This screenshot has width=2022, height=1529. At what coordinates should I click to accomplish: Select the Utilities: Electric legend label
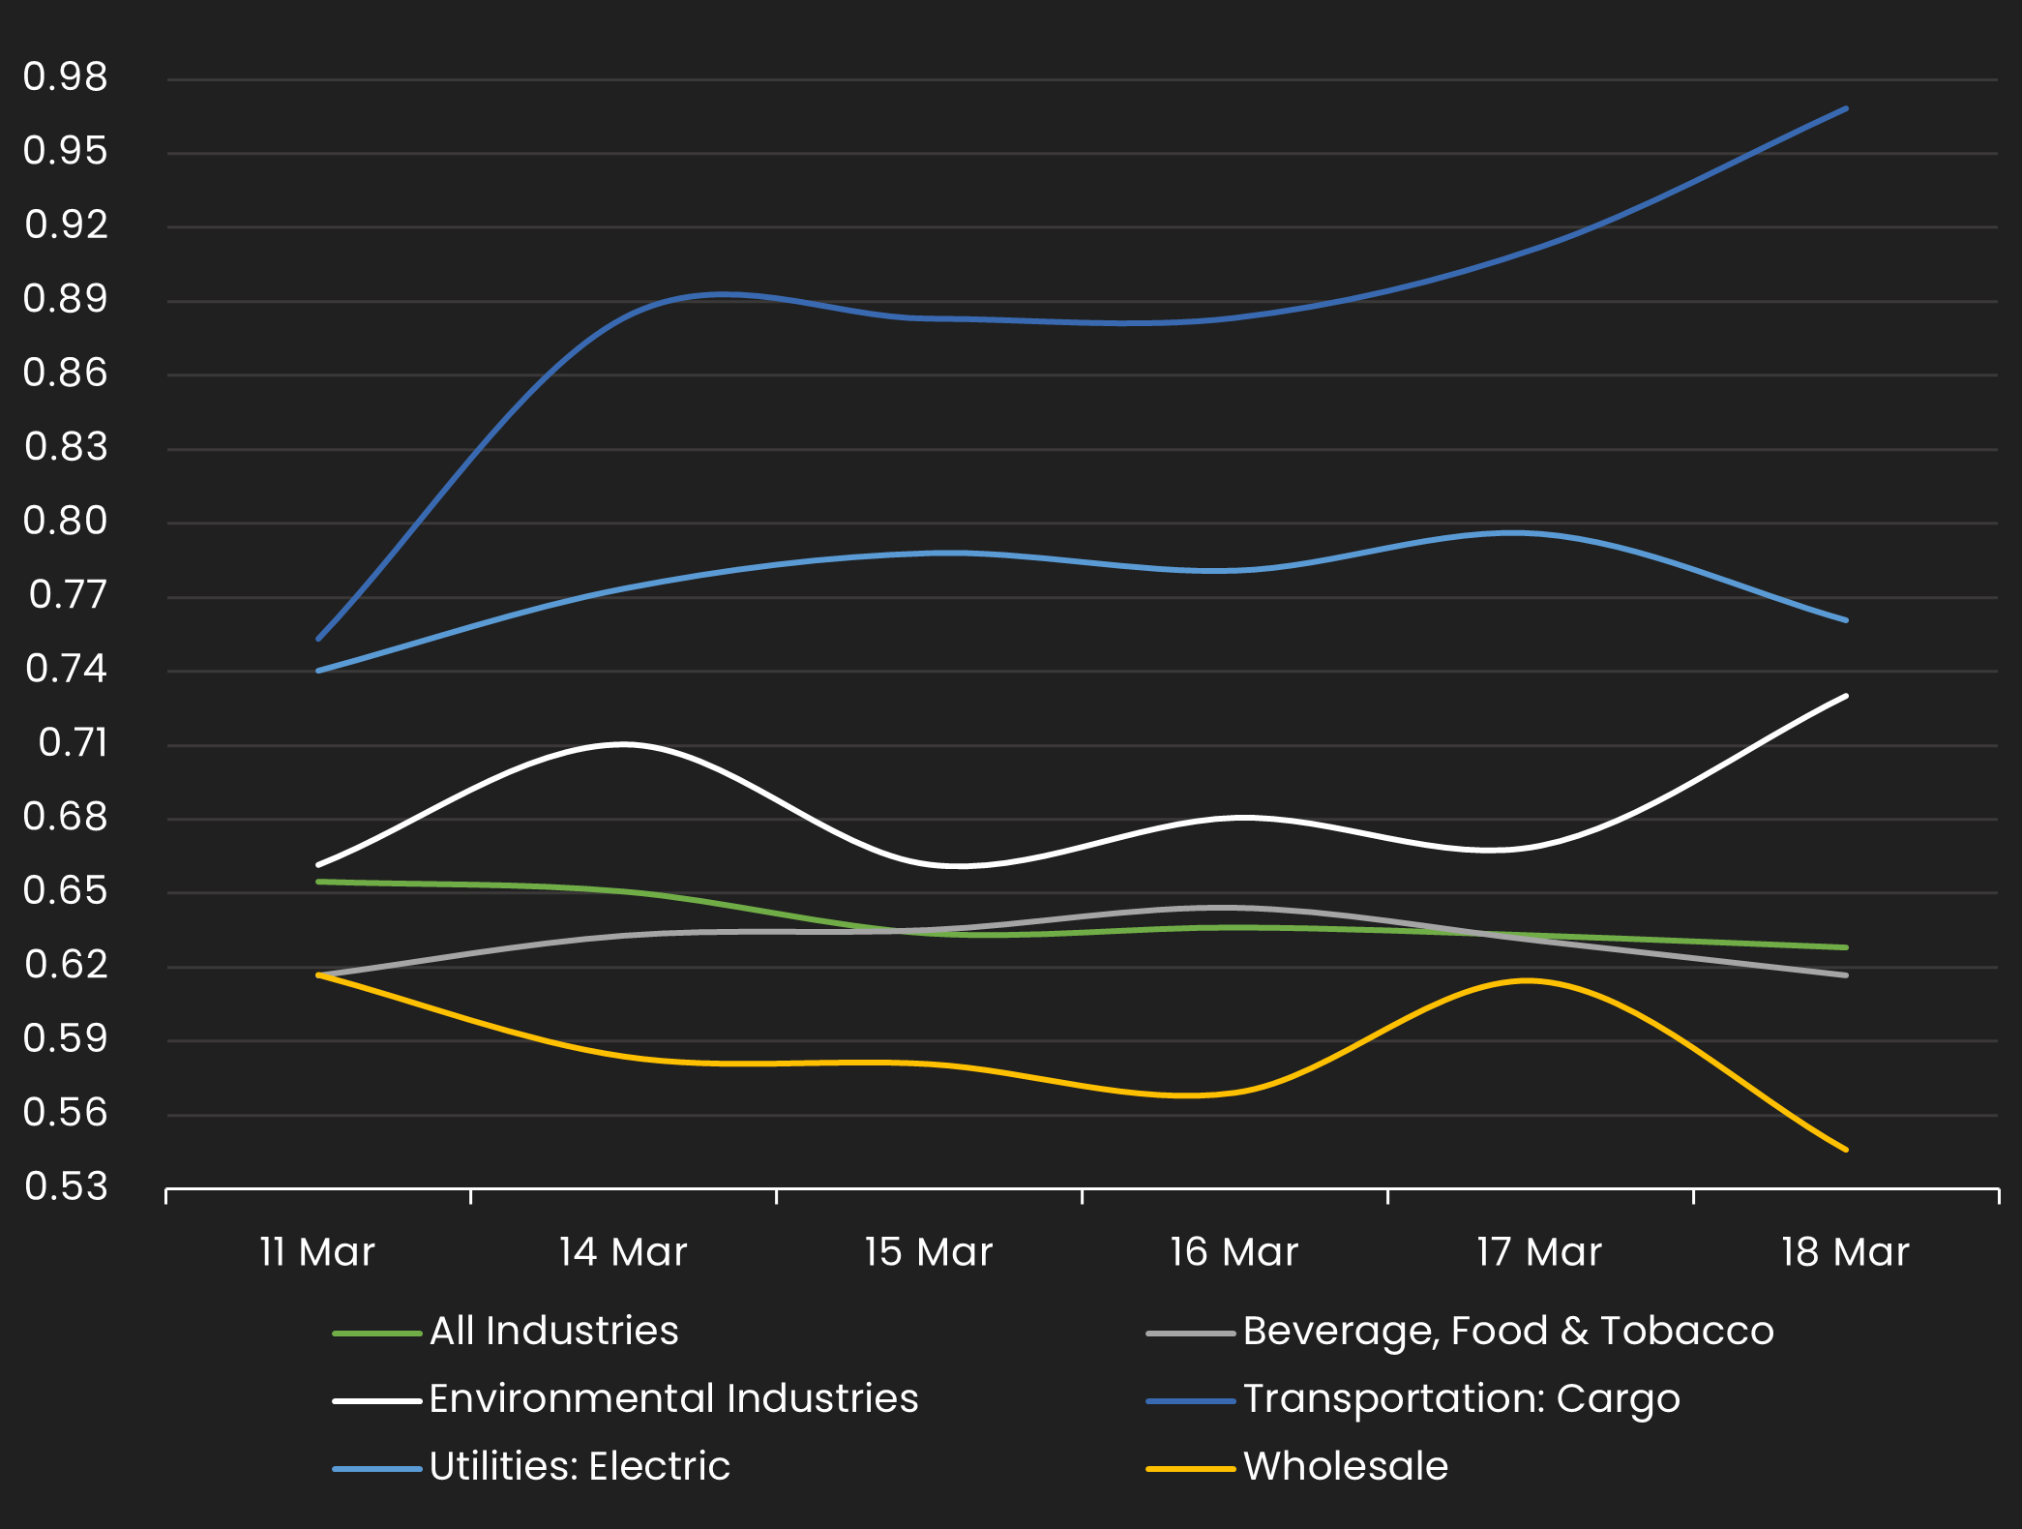point(580,1467)
